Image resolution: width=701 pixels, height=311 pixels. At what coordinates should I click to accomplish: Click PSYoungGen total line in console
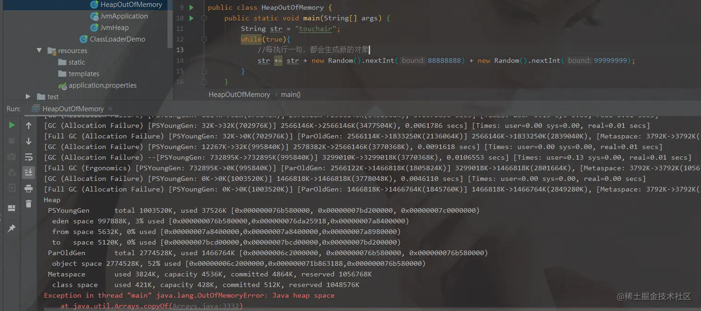coord(264,210)
